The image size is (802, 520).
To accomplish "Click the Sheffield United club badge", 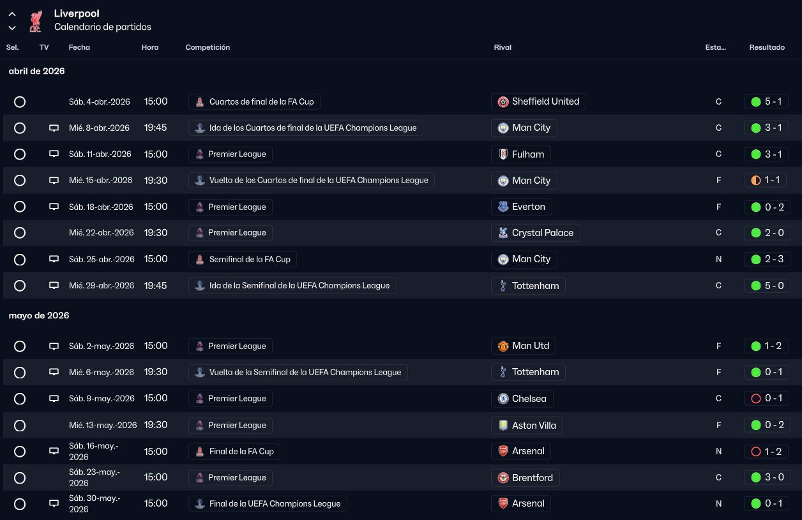I will pos(503,101).
